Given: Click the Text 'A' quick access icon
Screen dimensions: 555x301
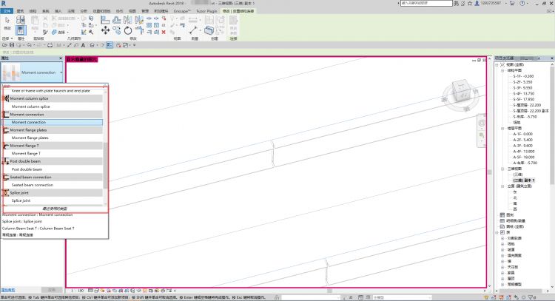Looking at the screenshot, I should pyautogui.click(x=83, y=45).
